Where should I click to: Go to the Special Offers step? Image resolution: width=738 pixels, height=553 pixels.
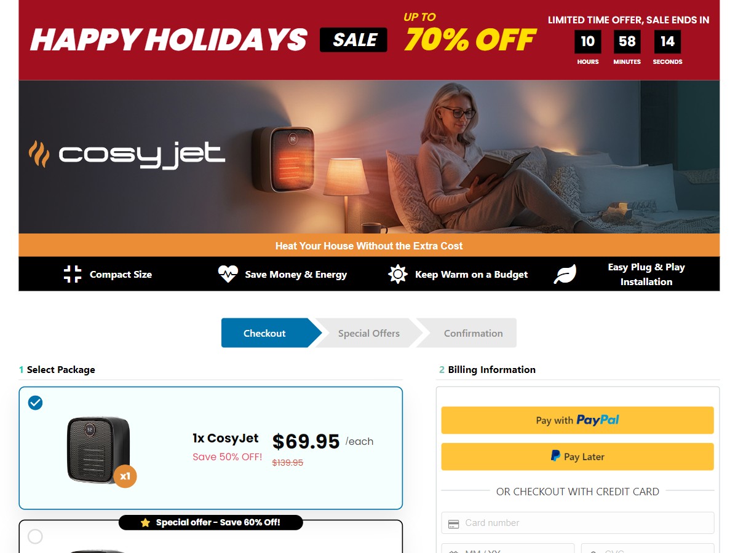coord(368,333)
